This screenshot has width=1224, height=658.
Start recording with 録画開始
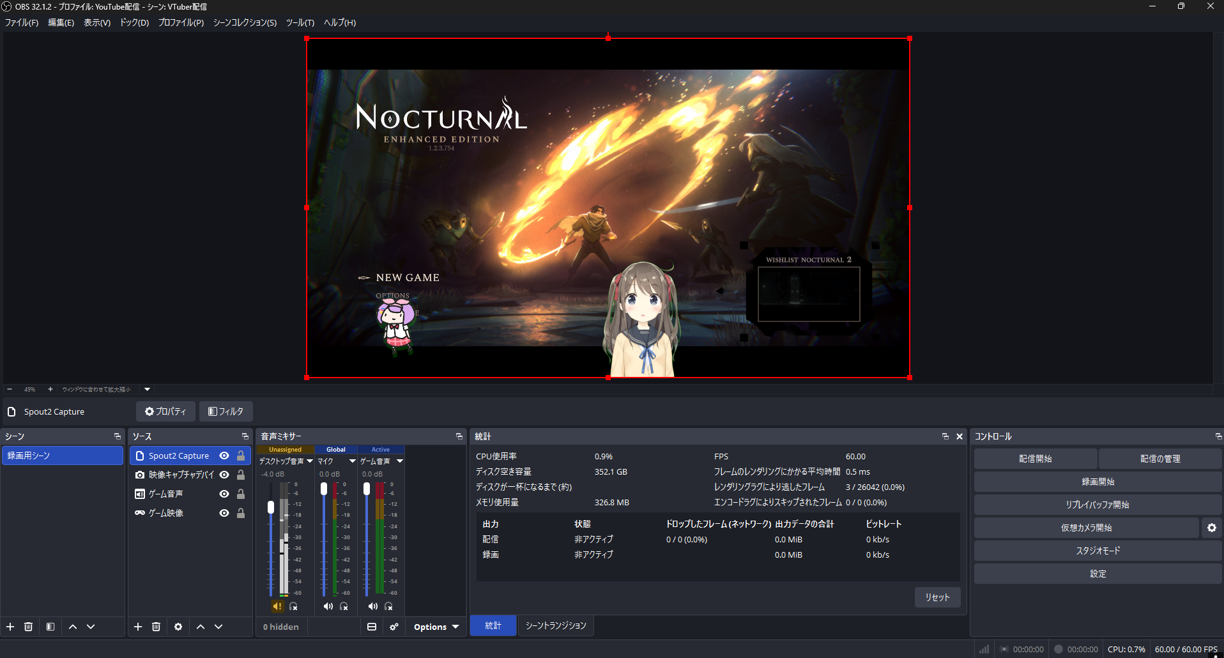click(1098, 482)
